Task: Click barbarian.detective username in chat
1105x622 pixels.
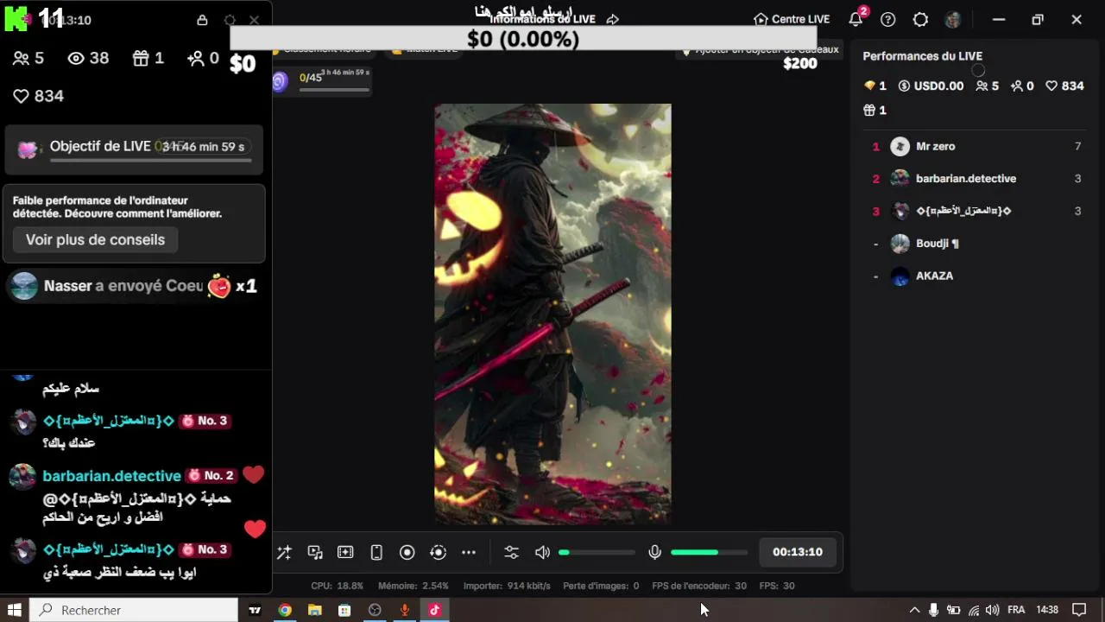Action: (x=111, y=476)
